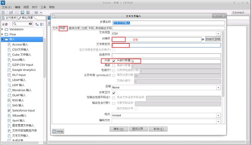Click the open file toolbar icon
The image size is (251, 145).
(11, 12)
